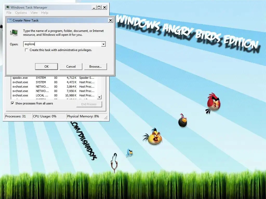The image size is (266, 199).
Task: Click the Spooler S... description cell
Action: pos(87,78)
